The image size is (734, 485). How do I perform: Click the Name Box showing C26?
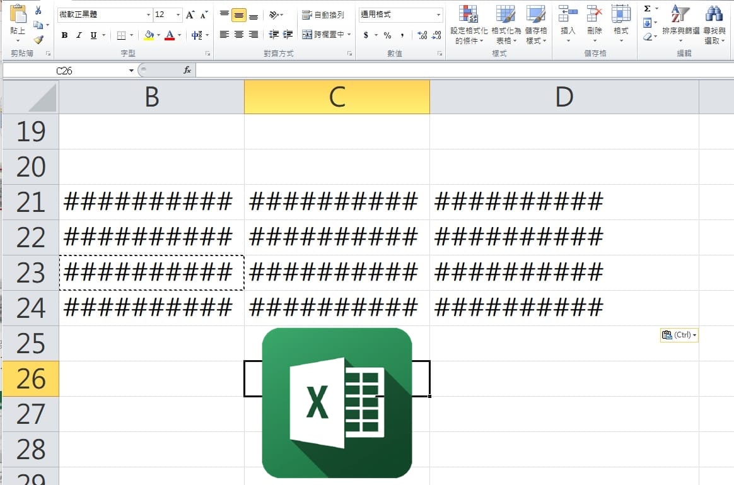pos(64,71)
